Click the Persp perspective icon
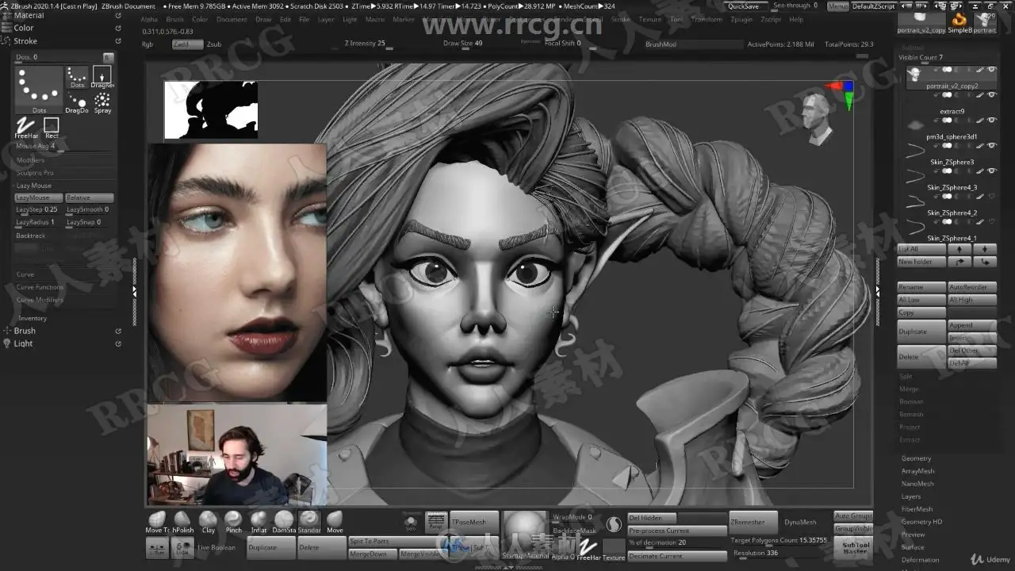Screen dimensions: 1015x571 (x=435, y=520)
